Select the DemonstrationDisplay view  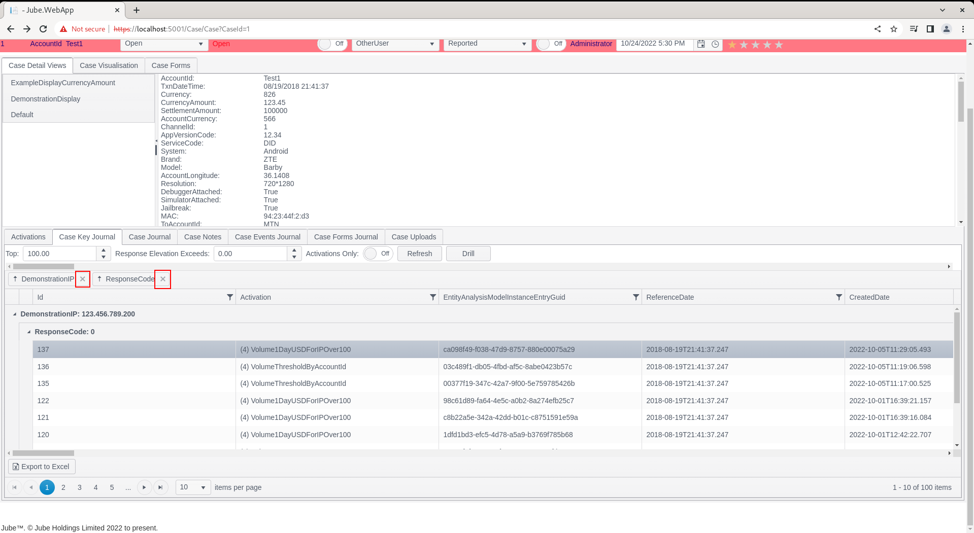79,99
